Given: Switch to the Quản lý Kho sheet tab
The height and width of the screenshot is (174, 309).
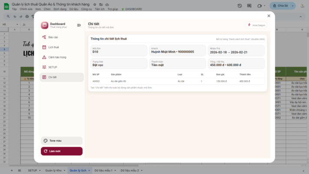Looking at the screenshot, I should (x=53, y=171).
